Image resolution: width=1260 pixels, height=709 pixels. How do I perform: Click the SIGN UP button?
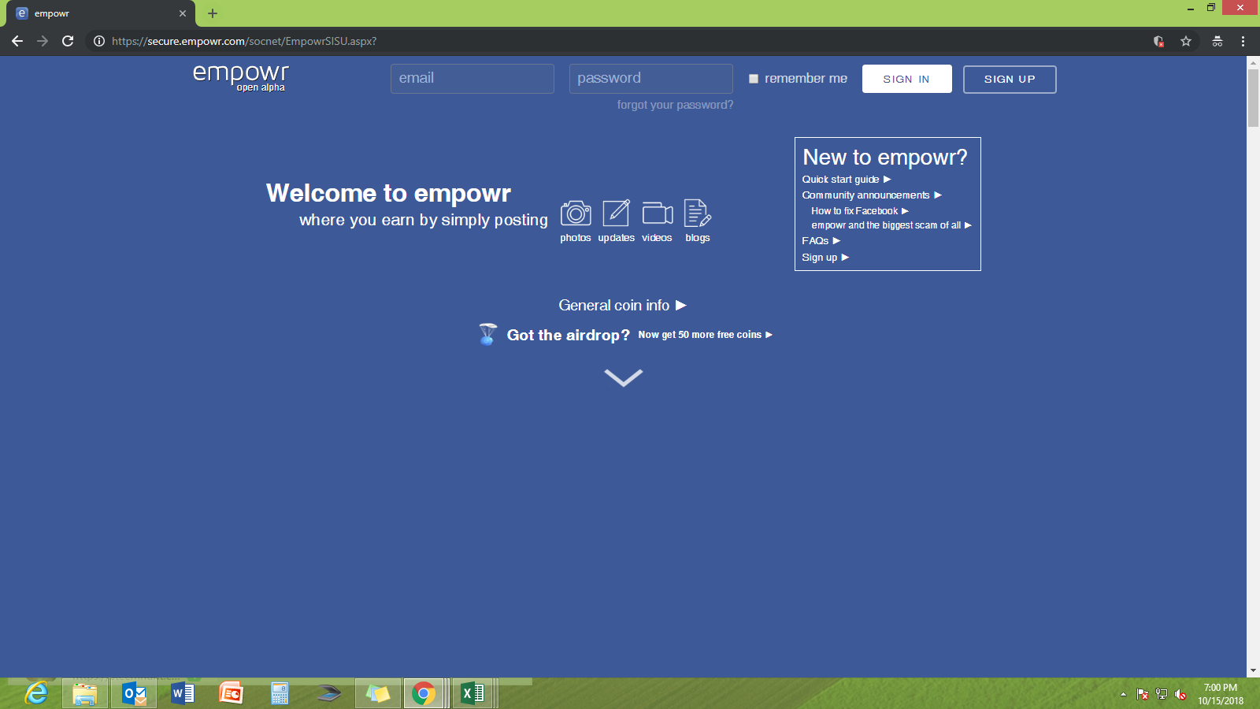pos(1010,79)
